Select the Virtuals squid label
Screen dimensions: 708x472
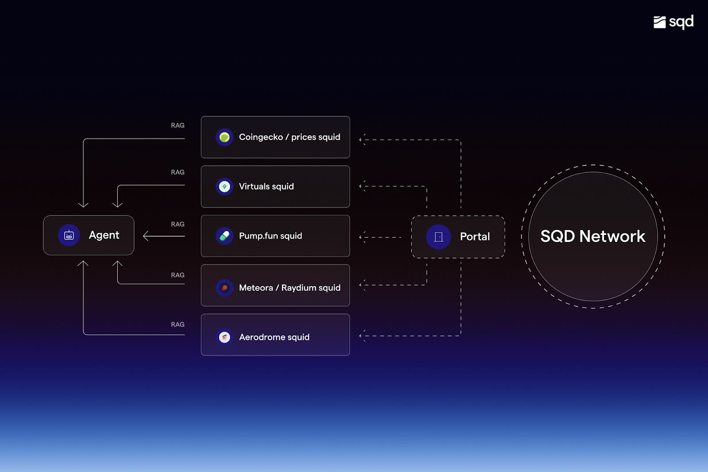point(266,187)
